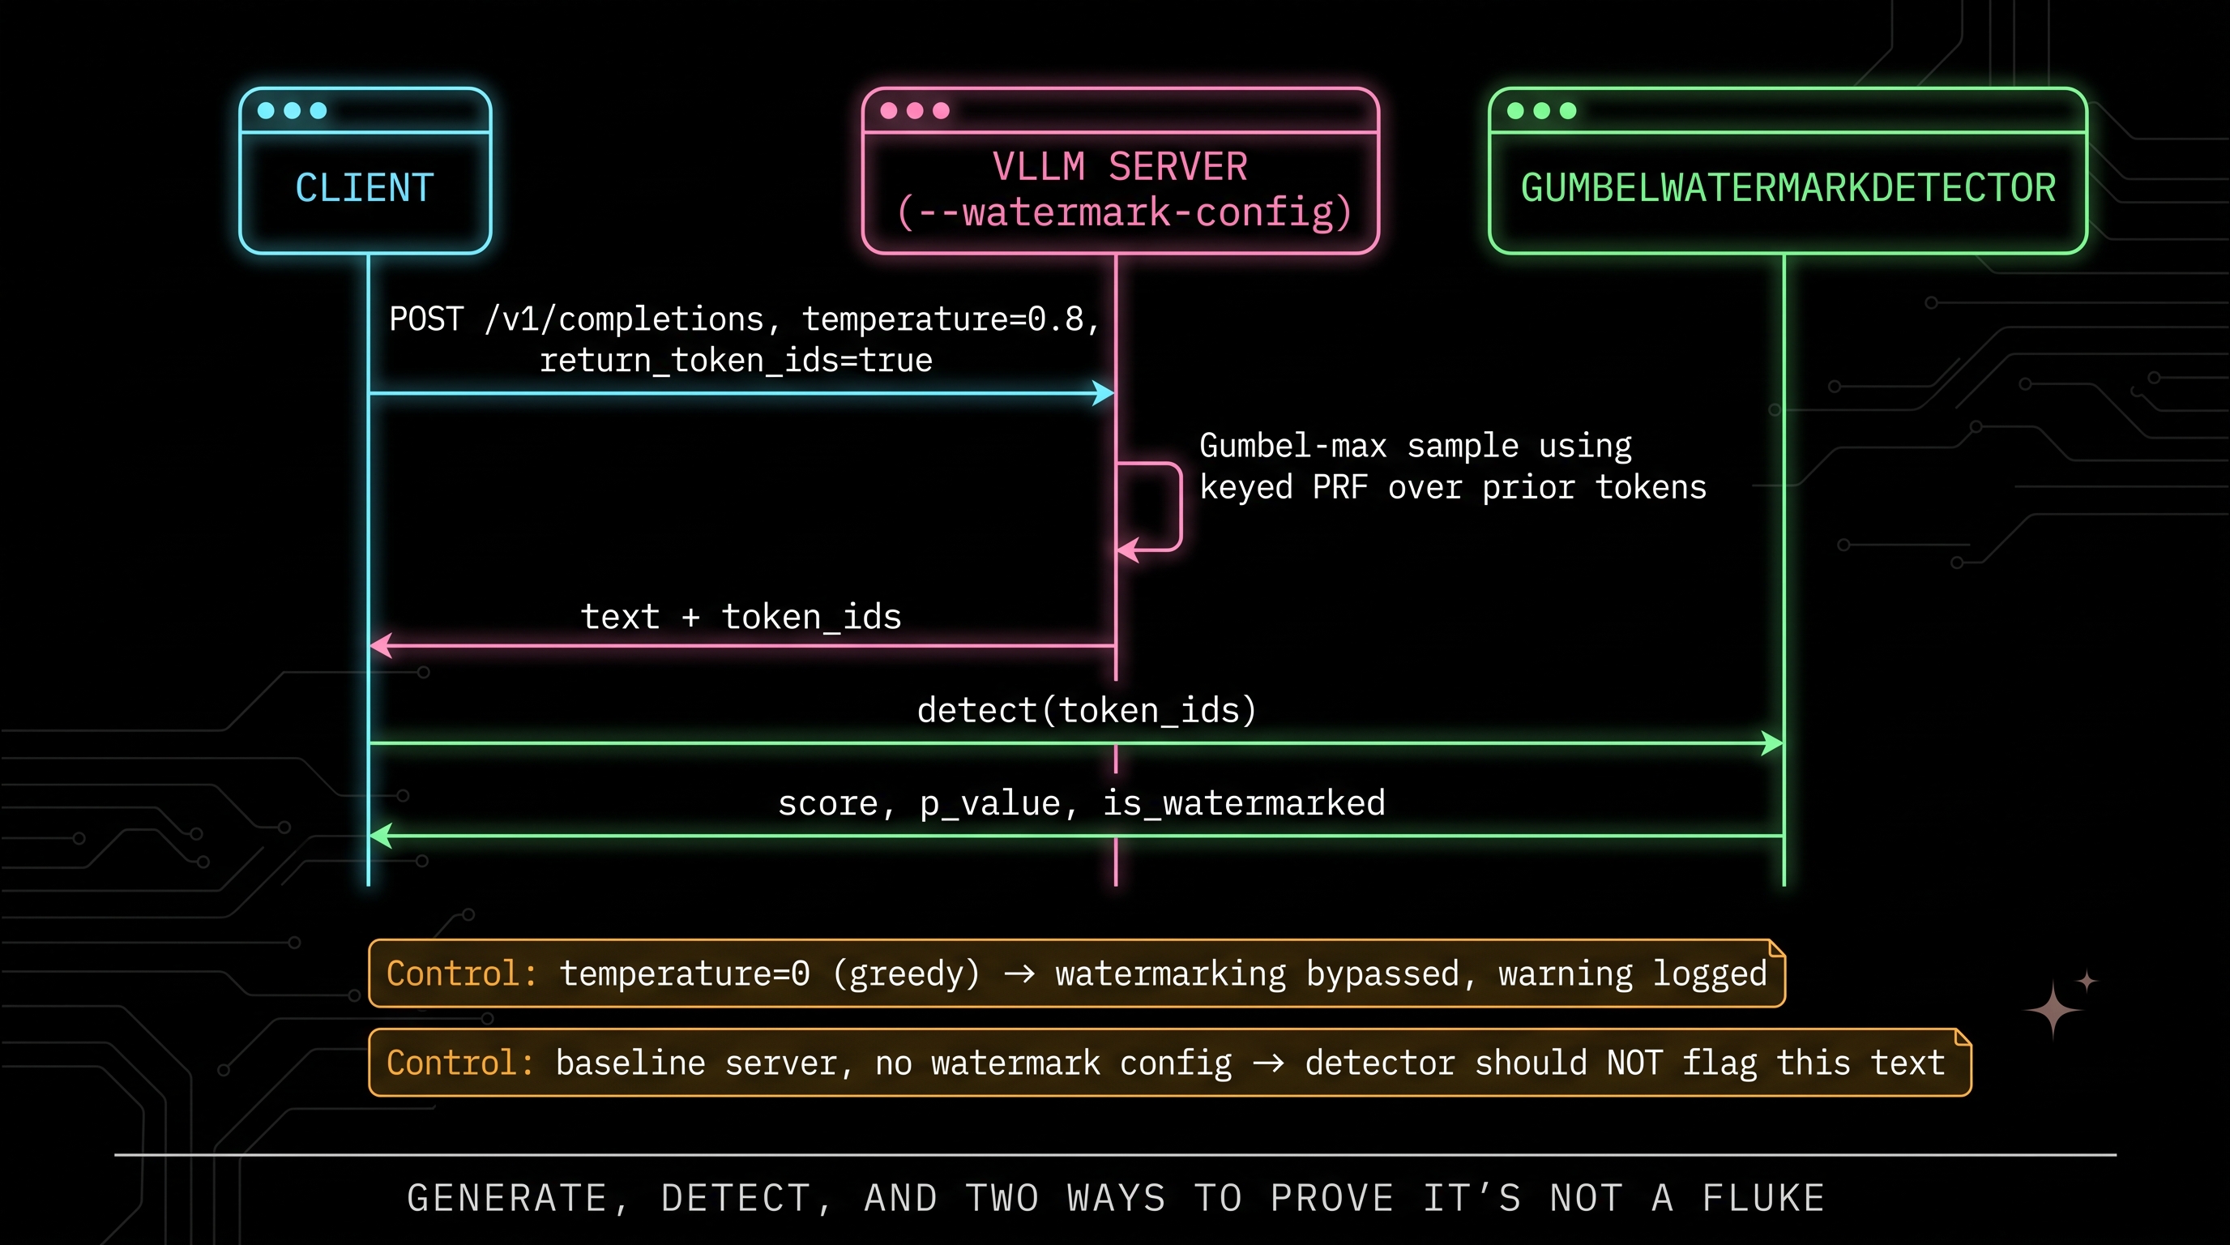The height and width of the screenshot is (1245, 2230).
Task: Select the (--watermark-config) subtitle
Action: (x=1124, y=213)
